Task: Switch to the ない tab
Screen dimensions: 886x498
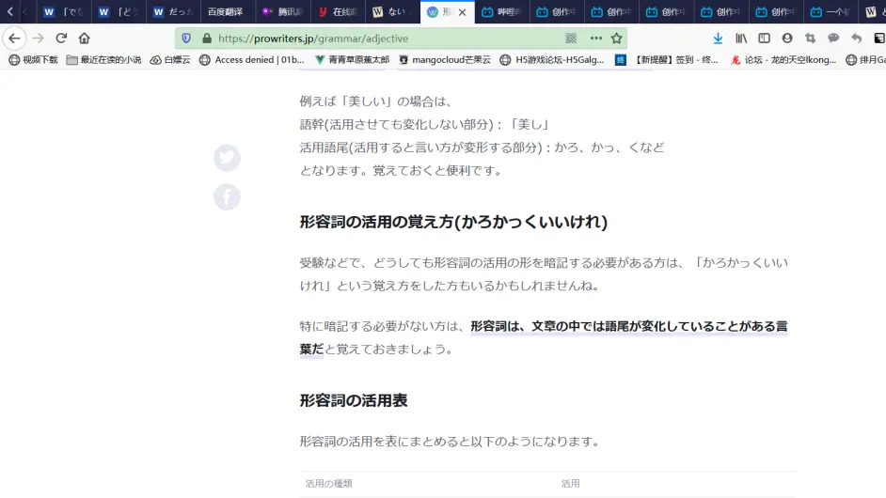Action: [393, 12]
